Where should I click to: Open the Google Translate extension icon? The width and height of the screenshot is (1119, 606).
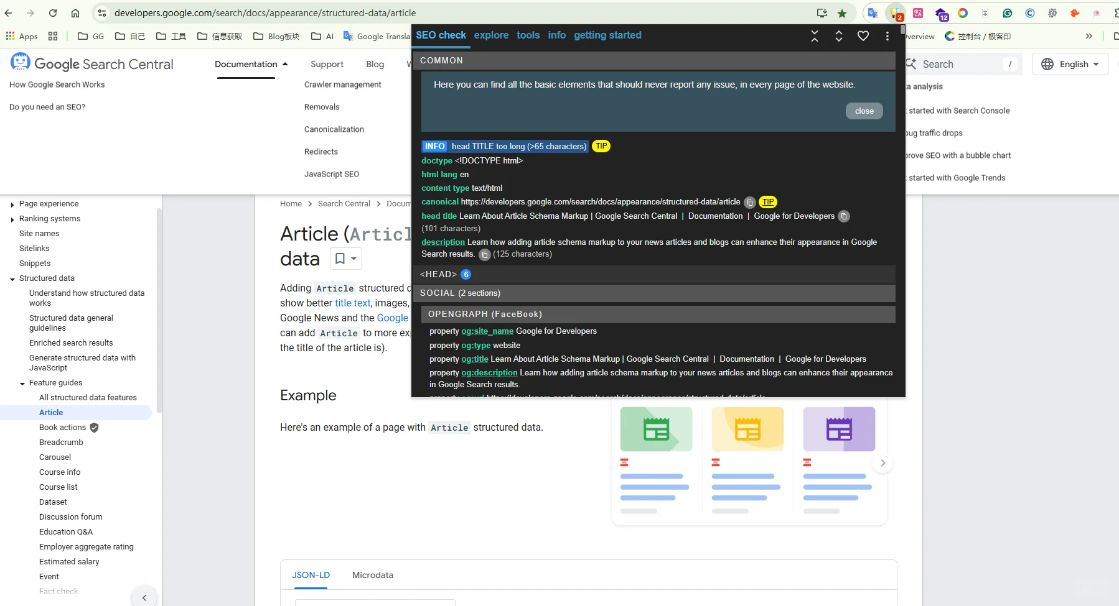point(873,13)
